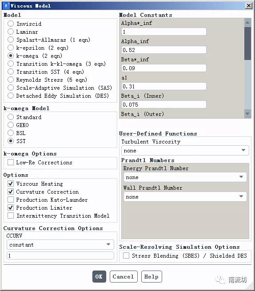Choose Spalart-Allmaras (1 eqn) model
Image resolution: width=255 pixels, height=291 pixels.
point(11,40)
